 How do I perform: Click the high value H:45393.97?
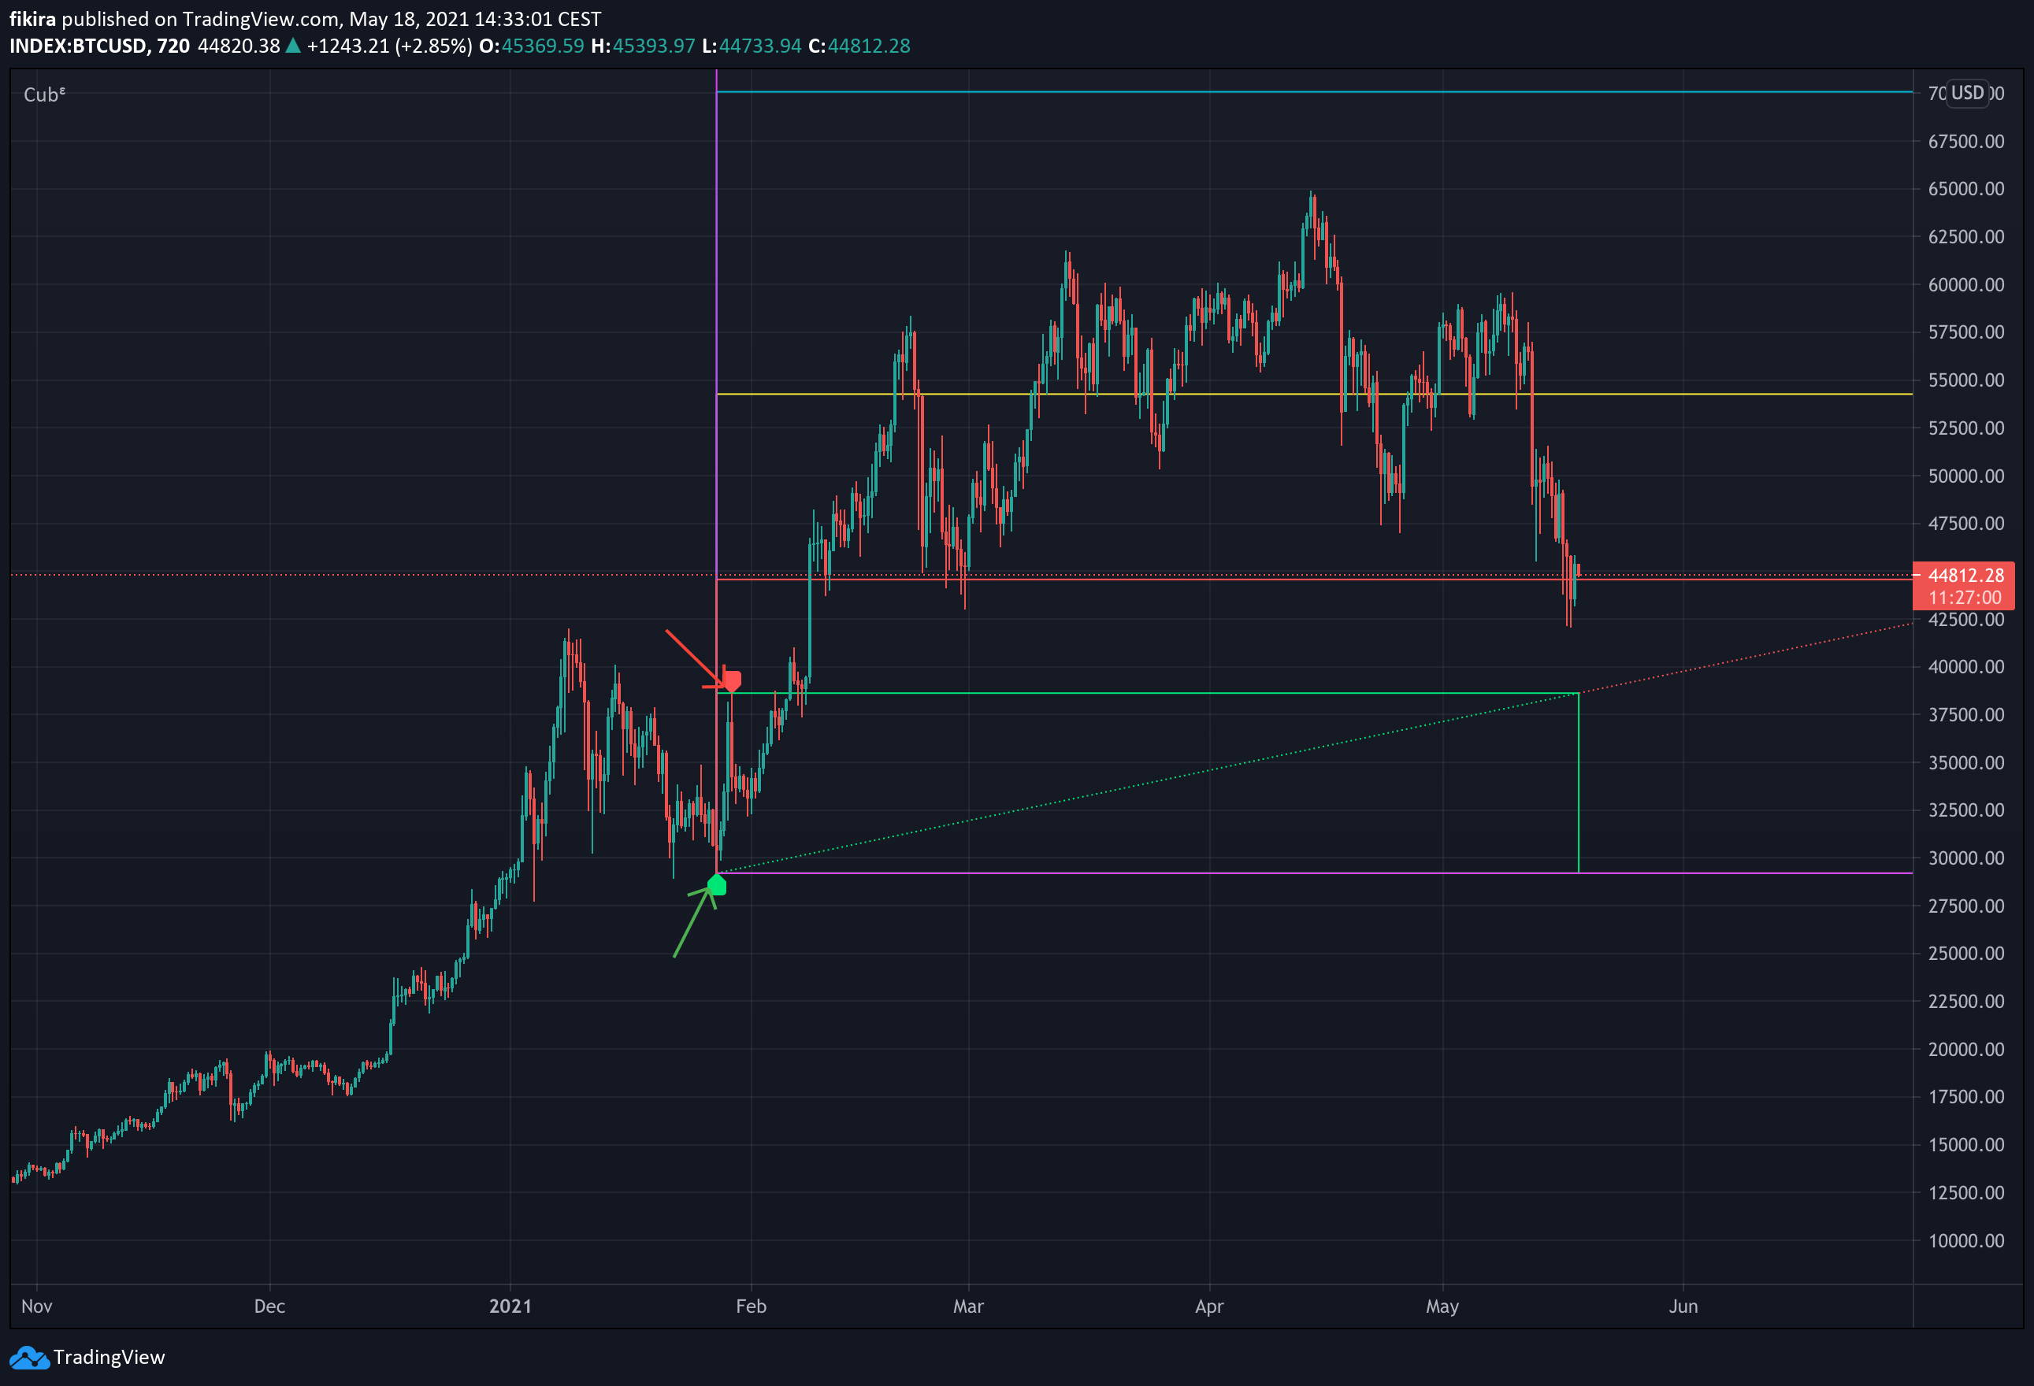(x=642, y=46)
